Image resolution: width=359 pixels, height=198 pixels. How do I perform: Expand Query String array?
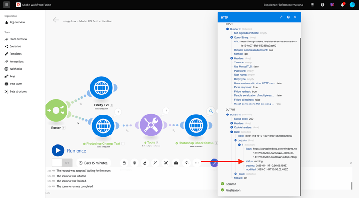[232, 37]
